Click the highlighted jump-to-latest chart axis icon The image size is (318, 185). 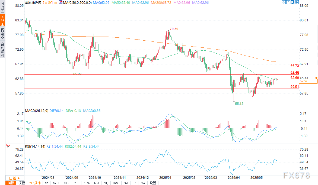click(x=293, y=2)
